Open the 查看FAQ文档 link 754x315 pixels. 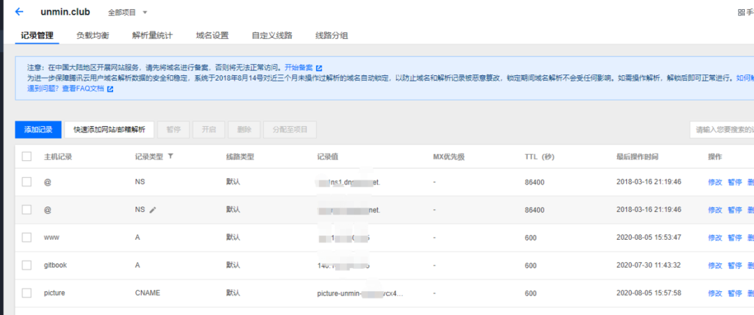pos(83,89)
